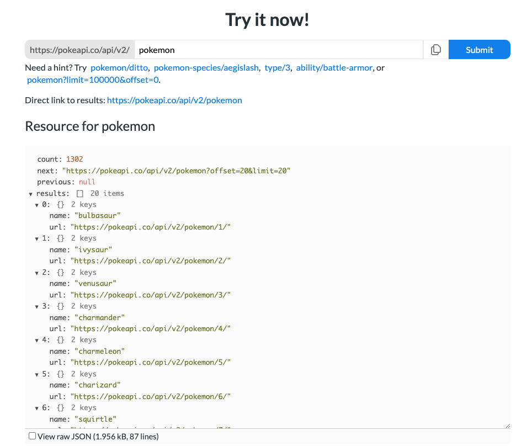
Task: Click the next URL offset=20&limit=20 value
Action: (177, 171)
